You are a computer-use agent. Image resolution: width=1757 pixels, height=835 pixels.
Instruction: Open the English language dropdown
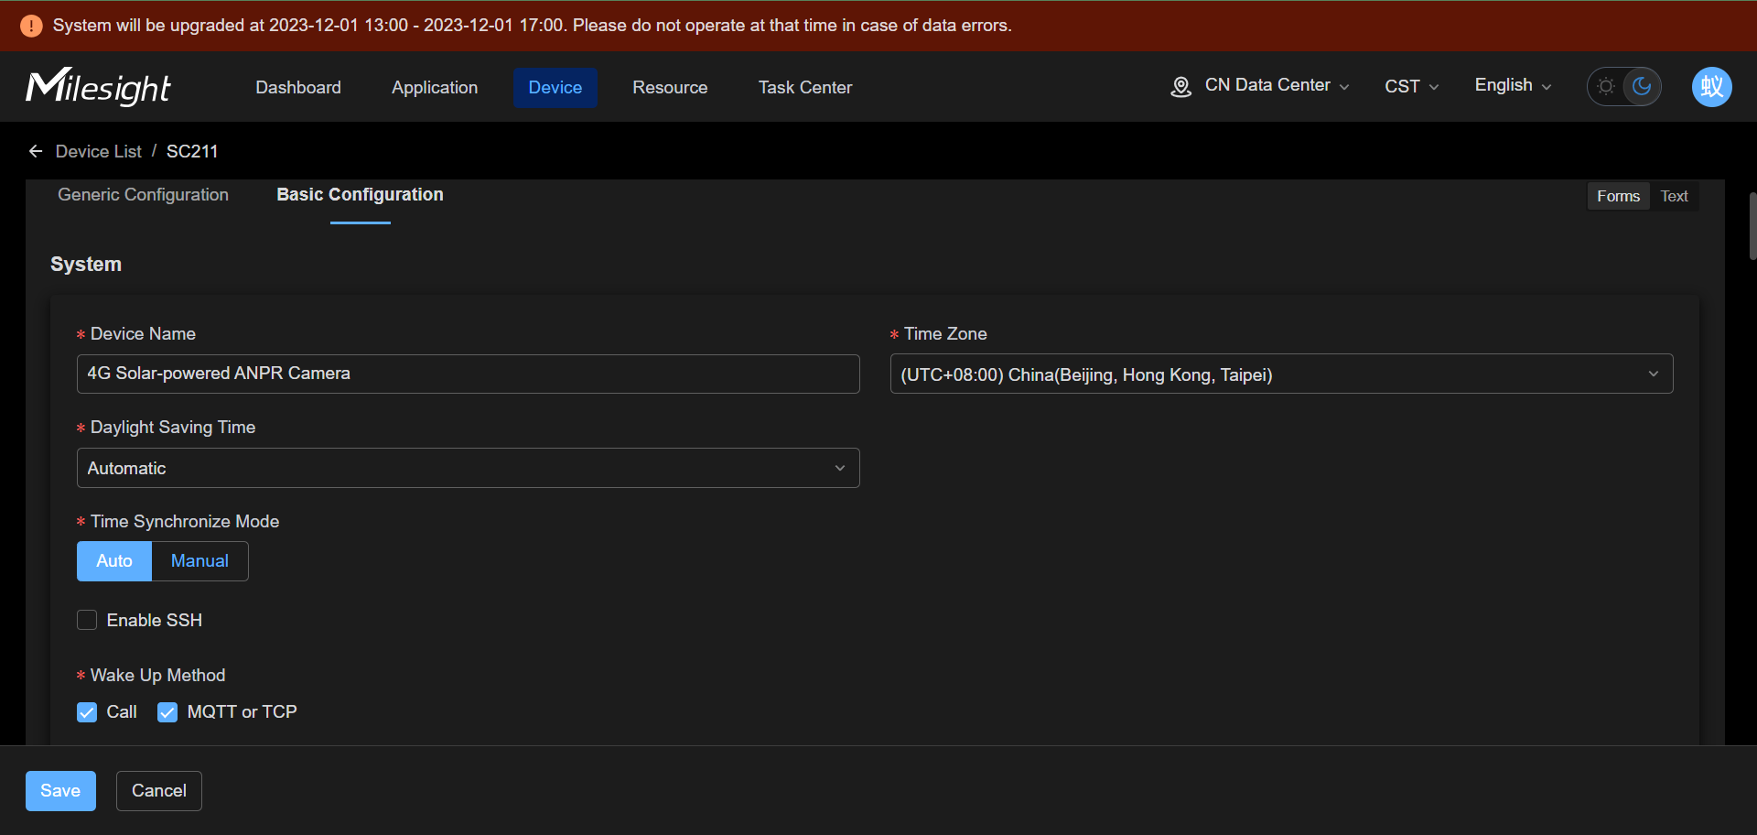tap(1513, 85)
